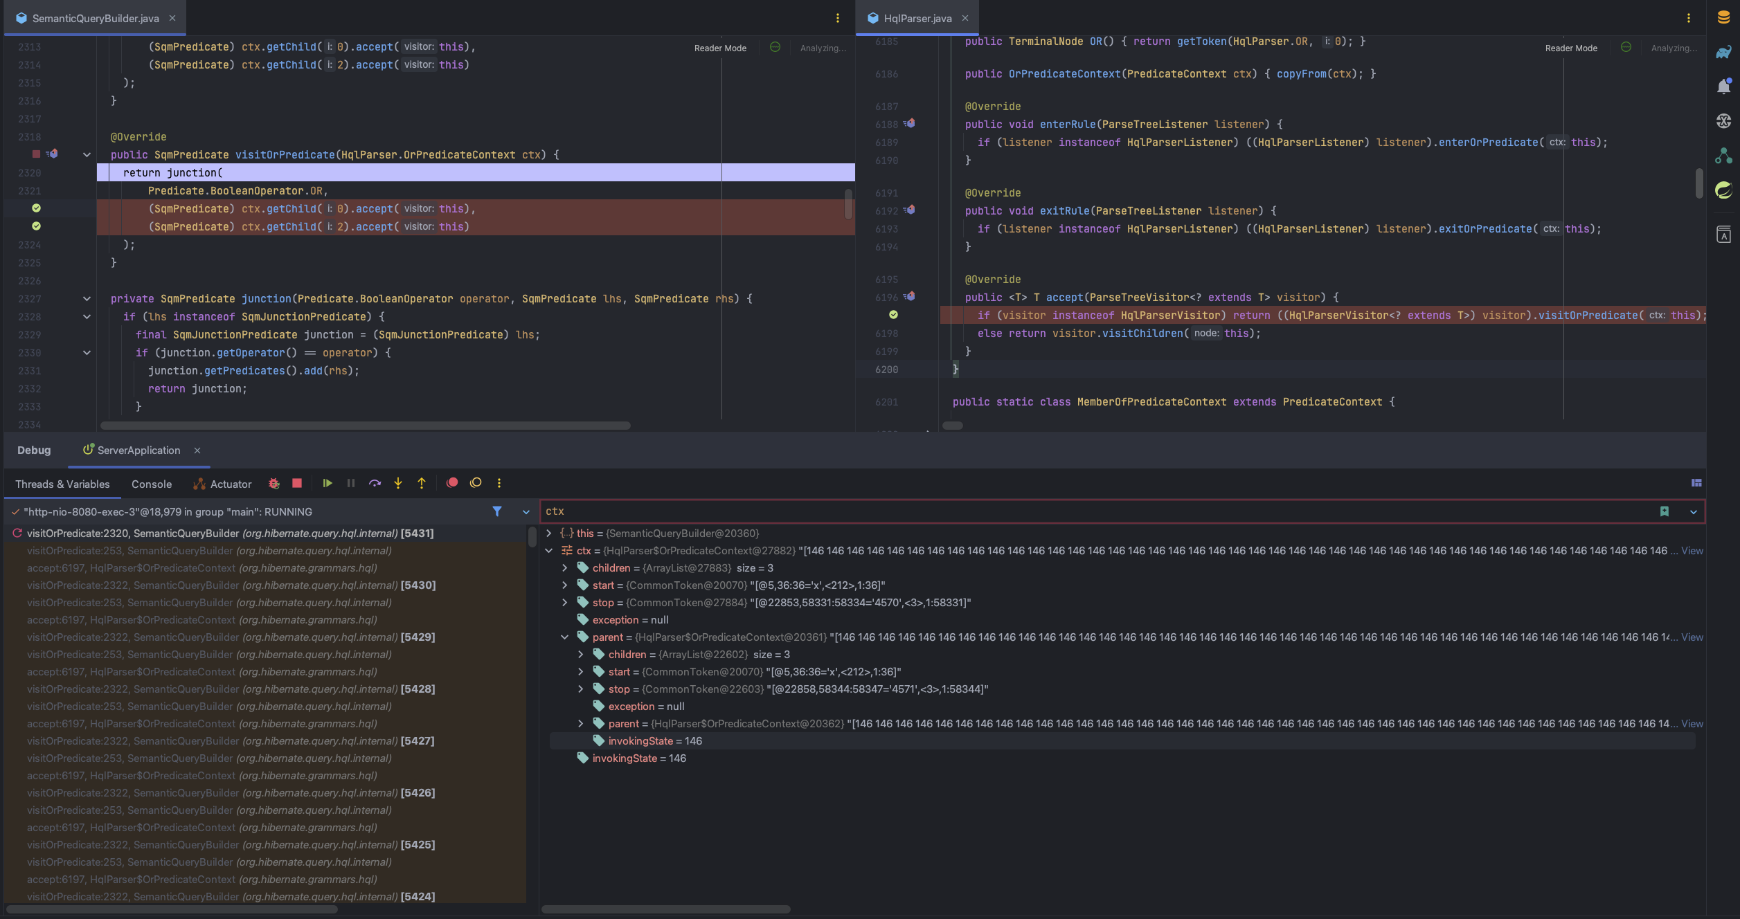The width and height of the screenshot is (1740, 919).
Task: Toggle verified breakpoint on getChild(0) line 2322
Action: [x=36, y=208]
